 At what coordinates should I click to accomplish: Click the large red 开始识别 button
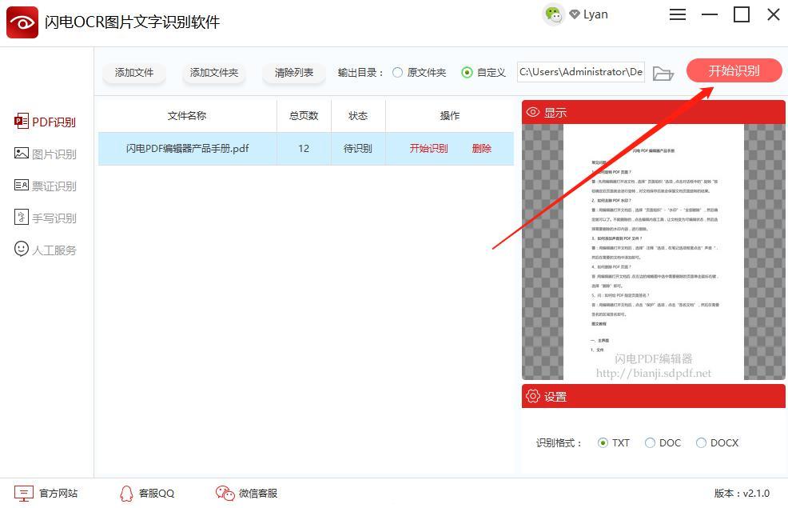[x=734, y=70]
